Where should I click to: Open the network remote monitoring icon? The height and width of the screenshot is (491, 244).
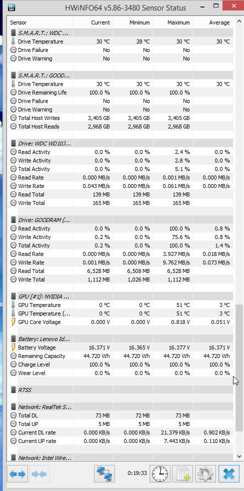pyautogui.click(x=104, y=473)
